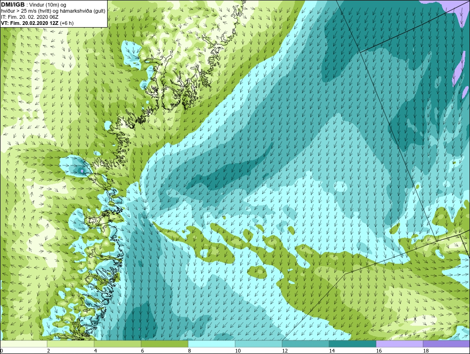Click the 10–12 m/s light teal swatch
470x354 pixels.
tap(258, 344)
